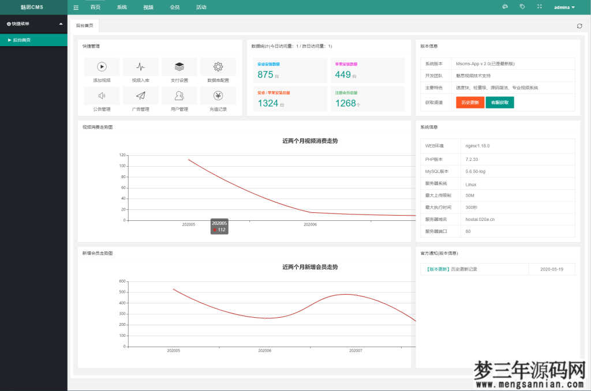Image resolution: width=591 pixels, height=391 pixels.
Task: Click the red 历史更新 button
Action: coord(471,102)
